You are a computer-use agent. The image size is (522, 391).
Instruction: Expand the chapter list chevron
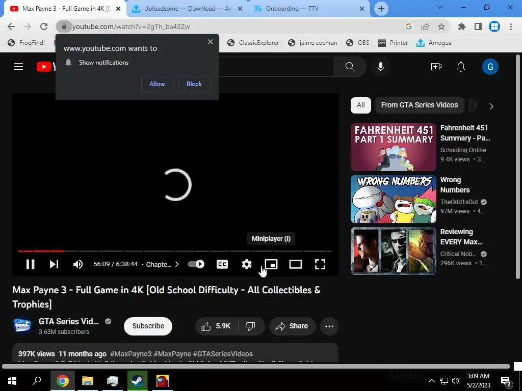tap(177, 264)
